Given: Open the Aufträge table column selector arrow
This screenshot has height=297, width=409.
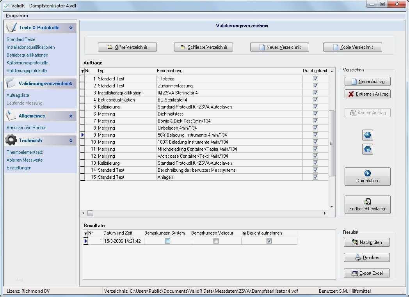Looking at the screenshot, I should [82, 71].
